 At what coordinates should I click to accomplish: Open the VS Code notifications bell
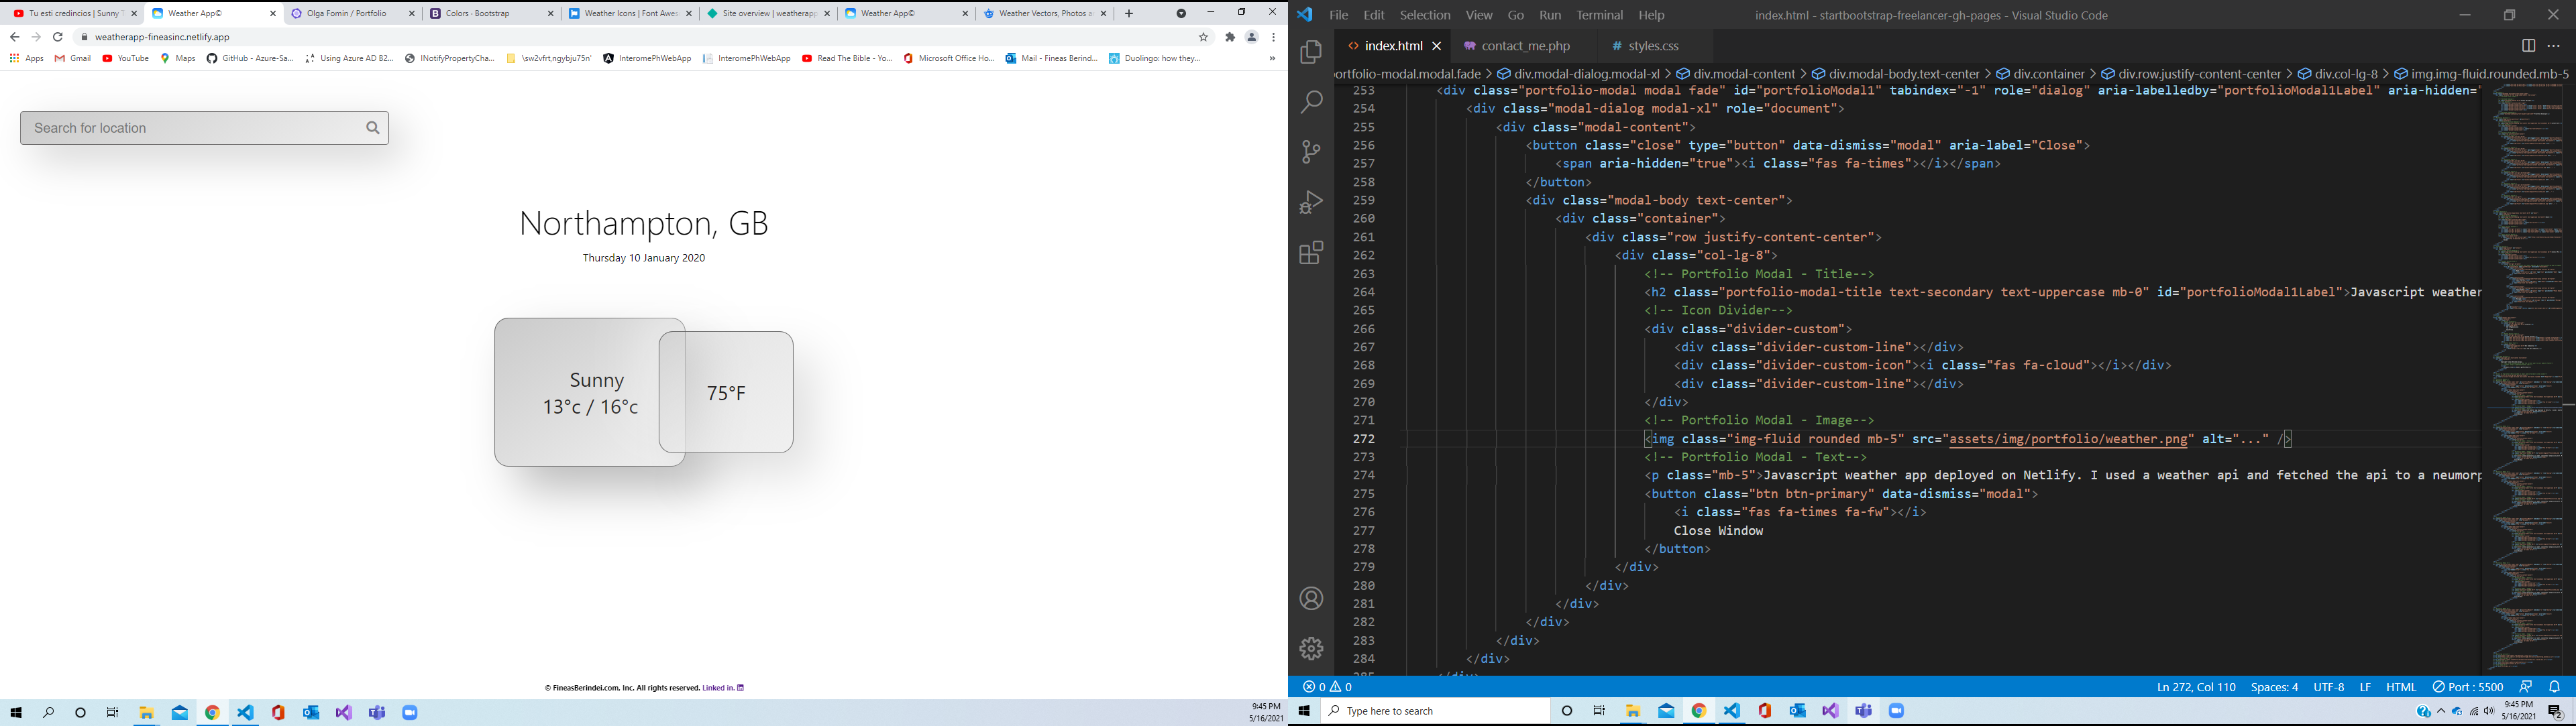click(x=2554, y=687)
